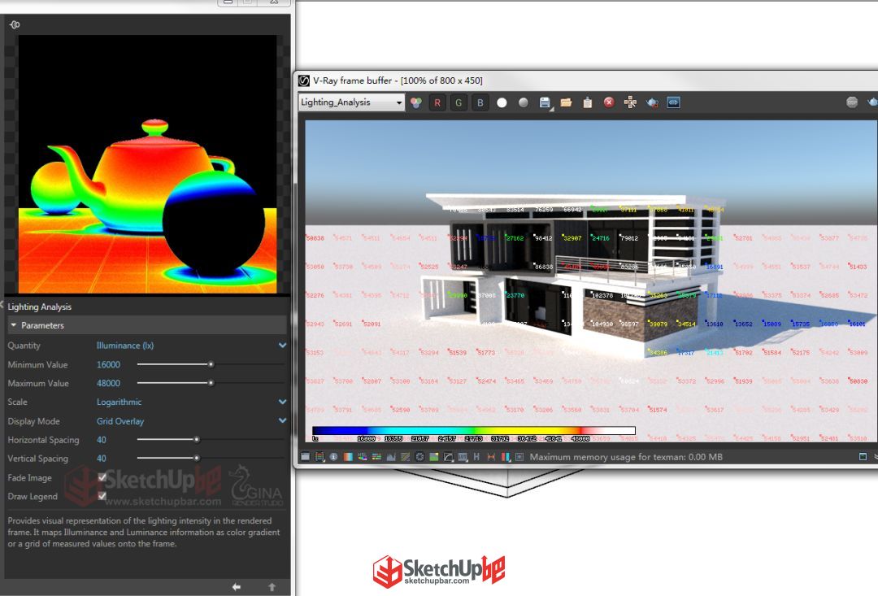
Task: Toggle white balance gradient icon
Action: 348,456
